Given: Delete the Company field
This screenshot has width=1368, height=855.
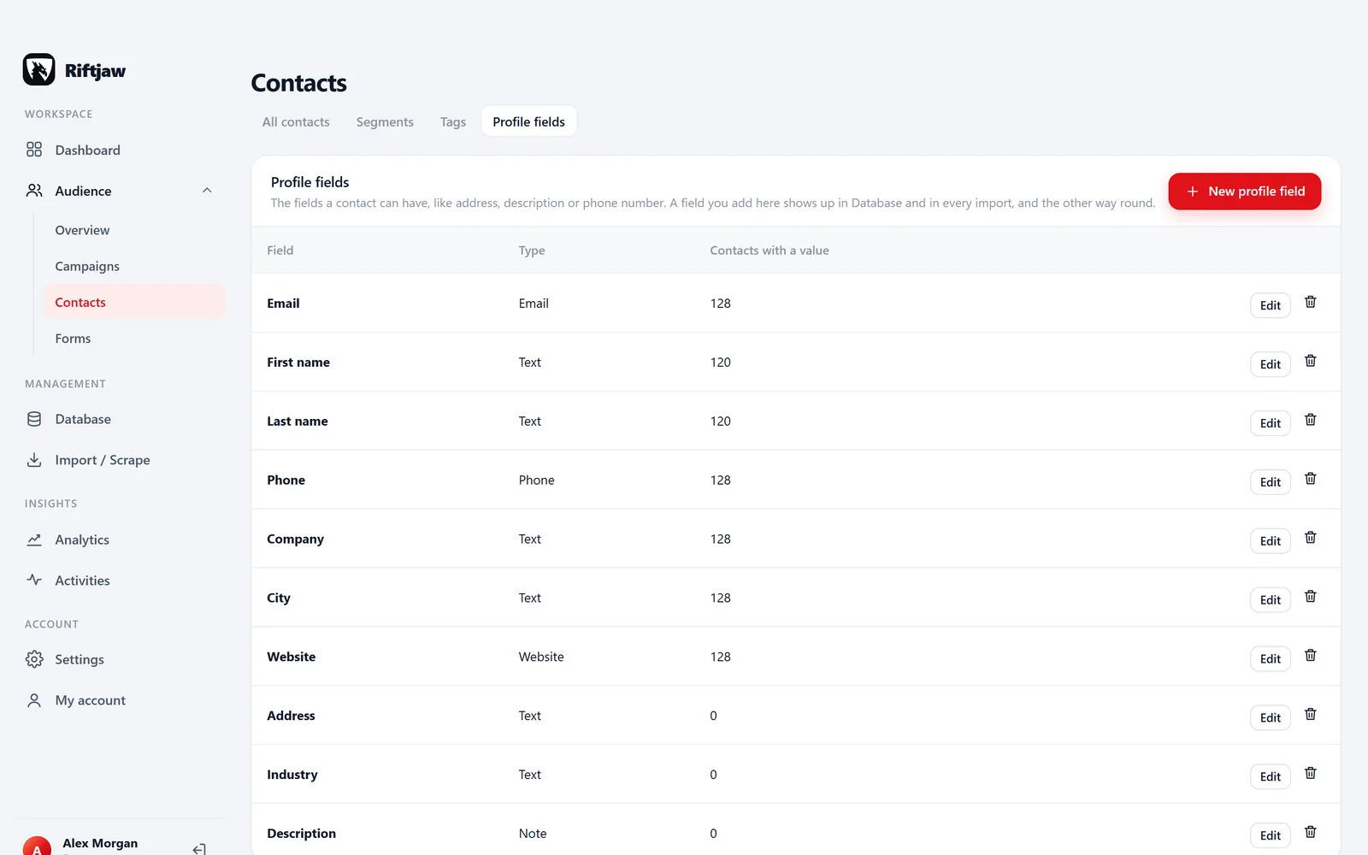Looking at the screenshot, I should tap(1310, 538).
